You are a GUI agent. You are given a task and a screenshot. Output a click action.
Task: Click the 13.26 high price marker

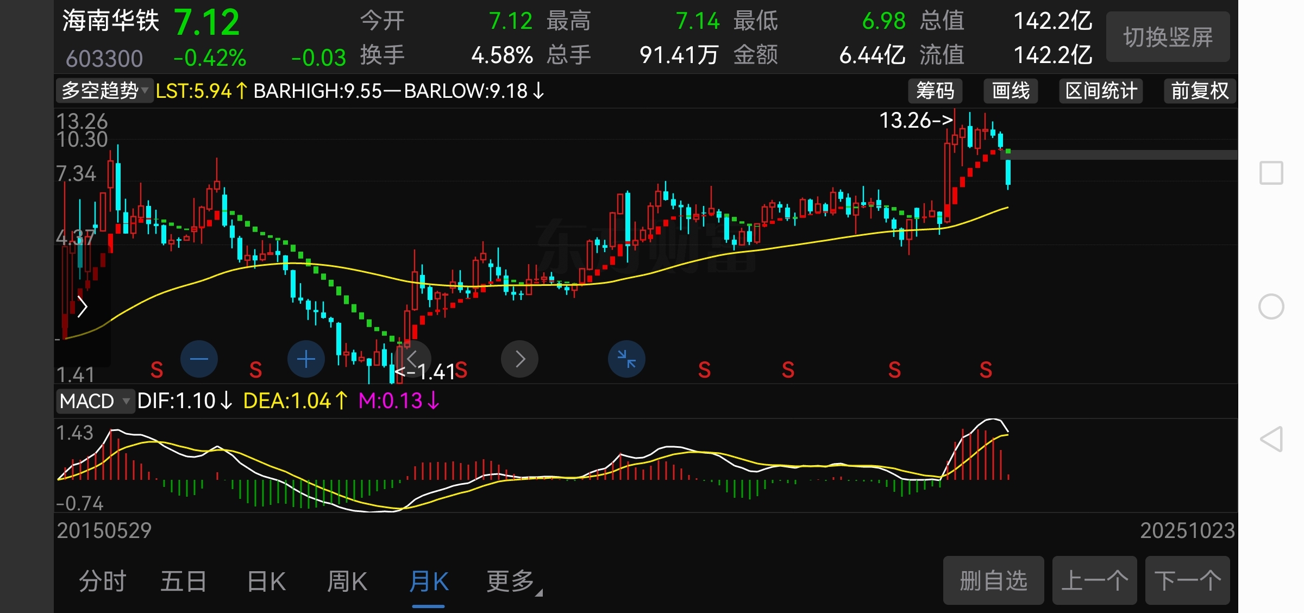[916, 120]
